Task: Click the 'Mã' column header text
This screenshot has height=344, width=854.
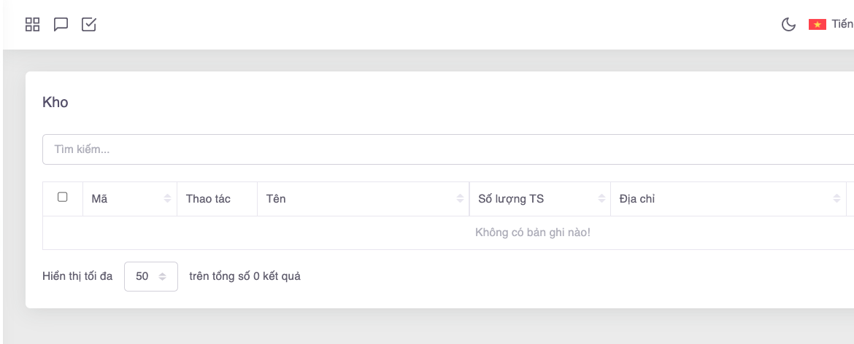Action: [x=100, y=198]
